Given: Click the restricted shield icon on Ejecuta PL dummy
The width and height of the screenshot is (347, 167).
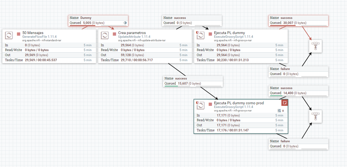Looking at the screenshot, I should [x=197, y=32].
